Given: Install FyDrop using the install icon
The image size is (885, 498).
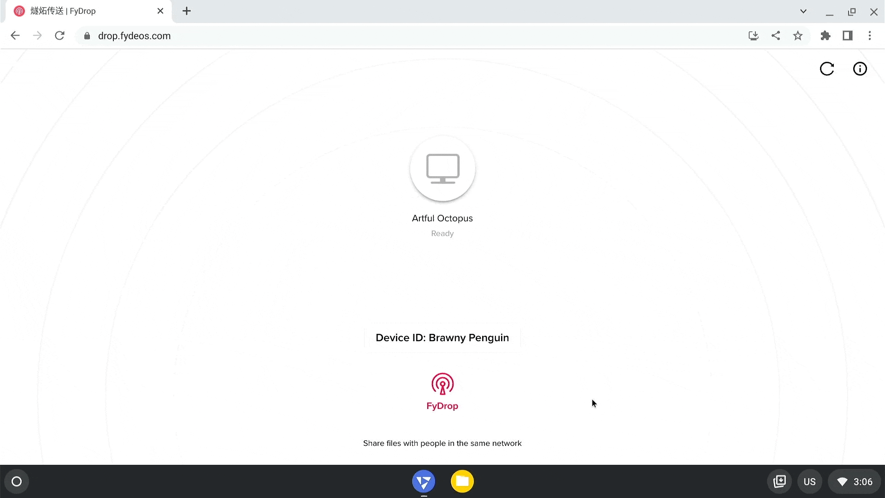Looking at the screenshot, I should [753, 36].
